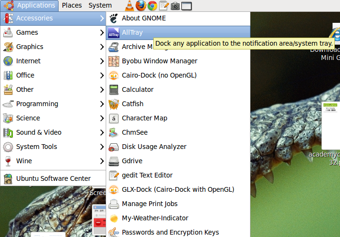Expand the Office submenu arrow

102,76
